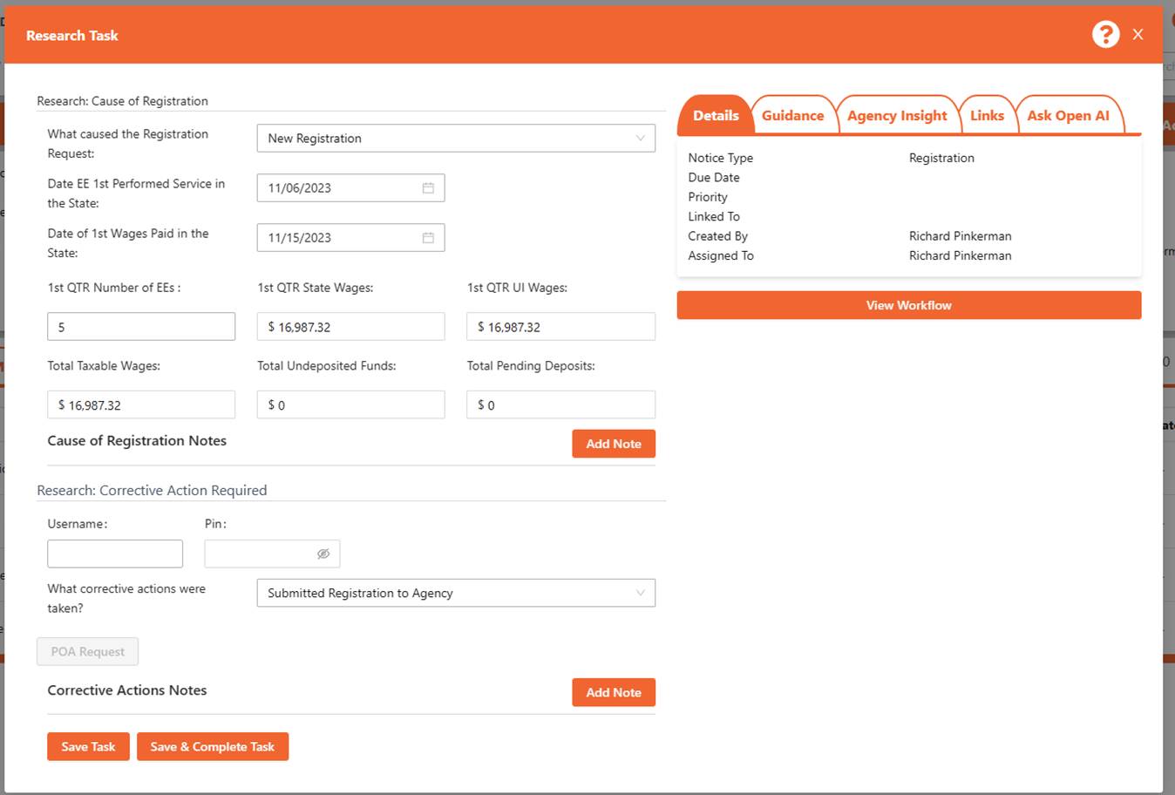Open the Agency Insight tab

tap(897, 115)
